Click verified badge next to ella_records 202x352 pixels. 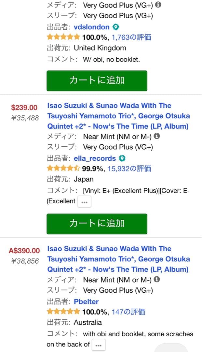[122, 158]
